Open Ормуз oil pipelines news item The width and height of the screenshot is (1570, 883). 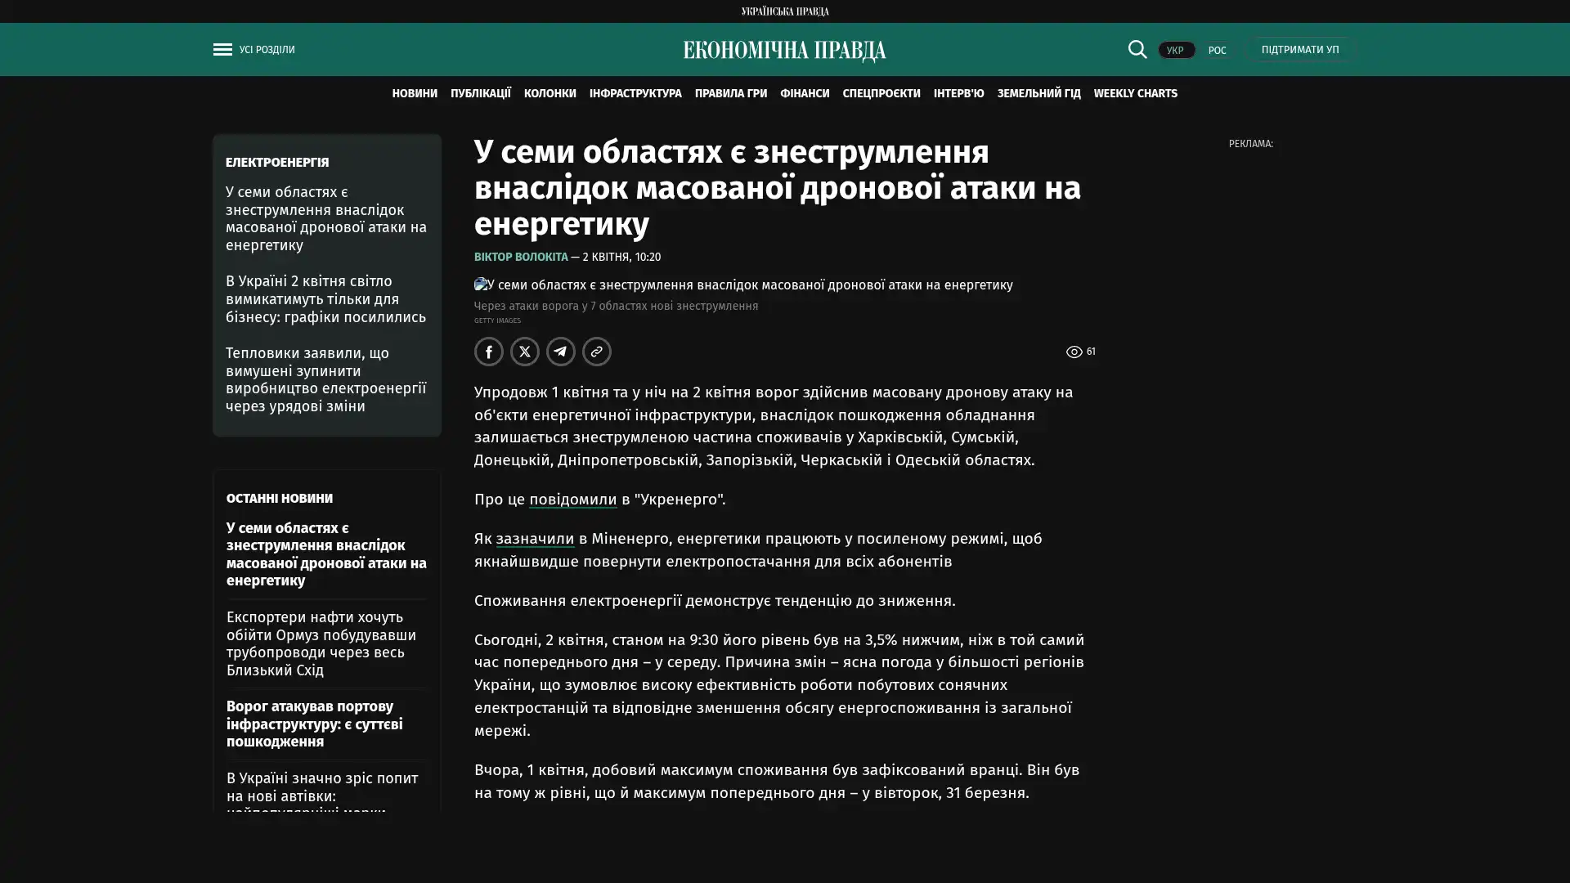click(321, 643)
